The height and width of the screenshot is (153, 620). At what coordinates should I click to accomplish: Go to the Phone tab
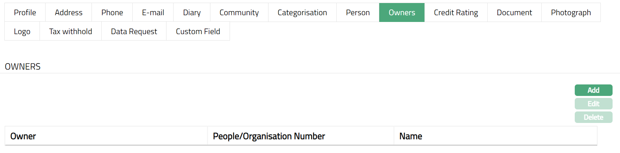[x=112, y=12]
